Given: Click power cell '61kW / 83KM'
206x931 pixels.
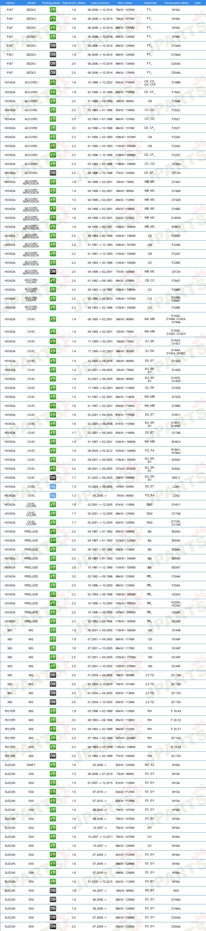Looking at the screenshot, I should pyautogui.click(x=125, y=487).
